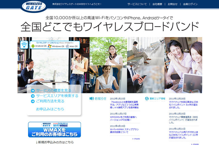This screenshot has width=219, height=145.
Task: Click photo of woman with phone under trees
Action: point(108,51)
